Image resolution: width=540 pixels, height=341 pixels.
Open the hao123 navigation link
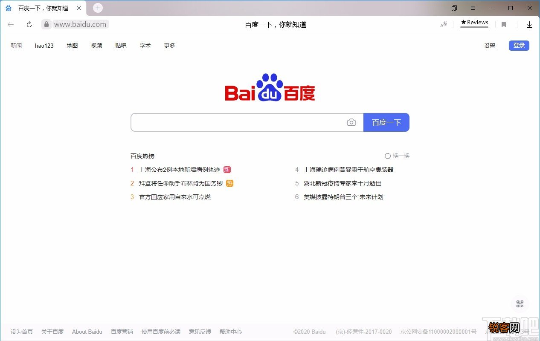tap(44, 46)
